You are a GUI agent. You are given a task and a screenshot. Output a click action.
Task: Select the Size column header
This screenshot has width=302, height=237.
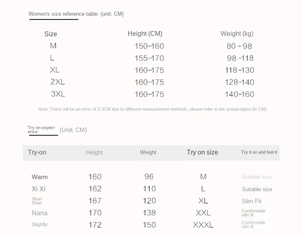tap(51, 34)
